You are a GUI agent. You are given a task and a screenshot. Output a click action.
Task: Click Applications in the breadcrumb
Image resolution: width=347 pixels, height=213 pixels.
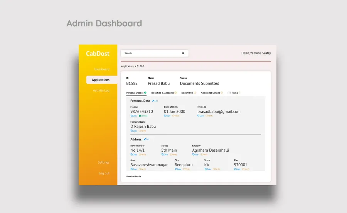click(x=128, y=66)
